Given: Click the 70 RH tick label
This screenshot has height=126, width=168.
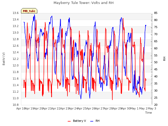Looking at the screenshot, I should (156, 34).
